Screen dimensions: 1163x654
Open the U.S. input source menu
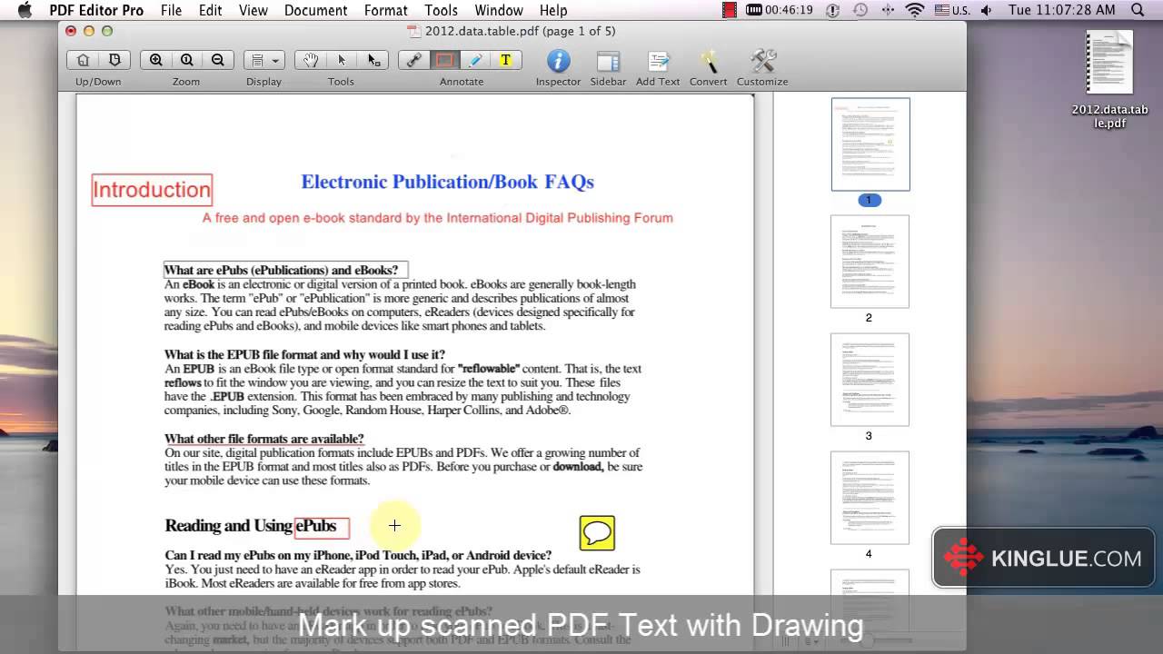pyautogui.click(x=951, y=10)
